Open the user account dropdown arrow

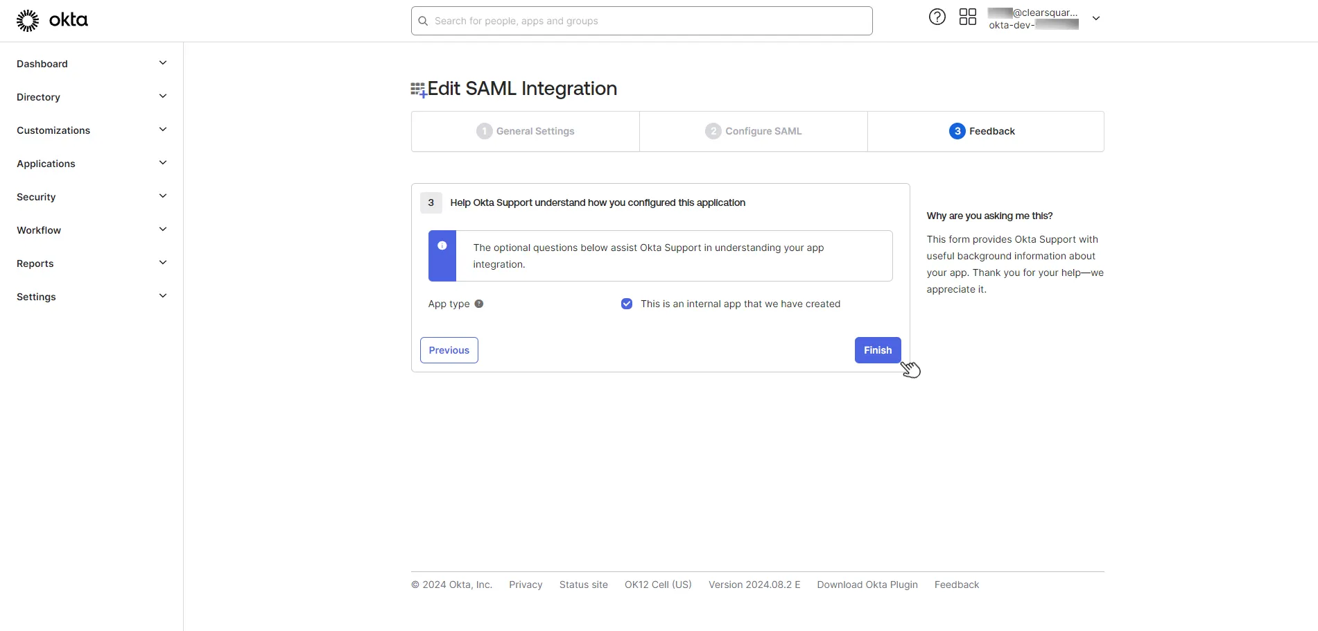tap(1096, 19)
